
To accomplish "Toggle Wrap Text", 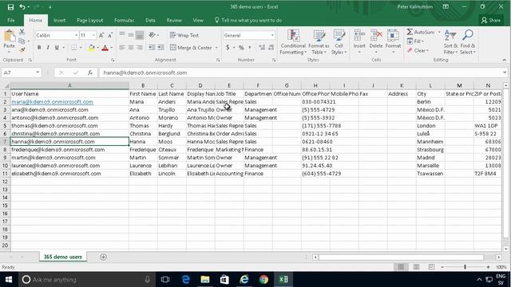I will tap(184, 35).
